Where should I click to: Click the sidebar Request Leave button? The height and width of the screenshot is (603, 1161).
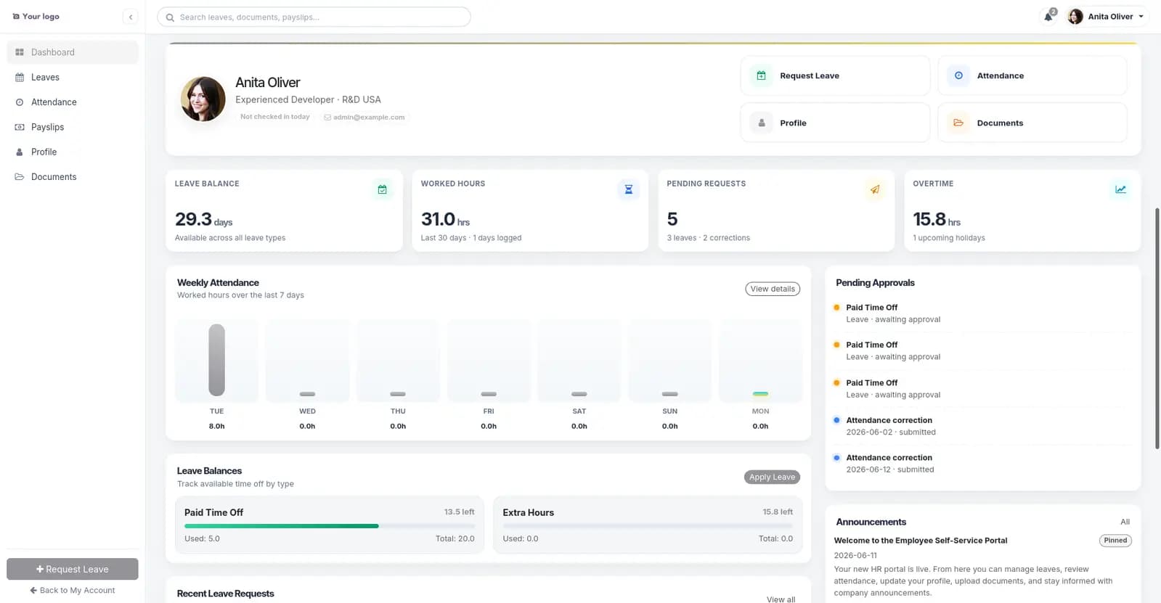(x=73, y=569)
